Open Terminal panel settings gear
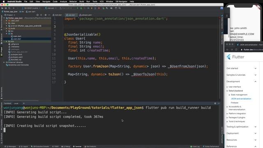The width and height of the screenshot is (263, 148). click(x=215, y=103)
